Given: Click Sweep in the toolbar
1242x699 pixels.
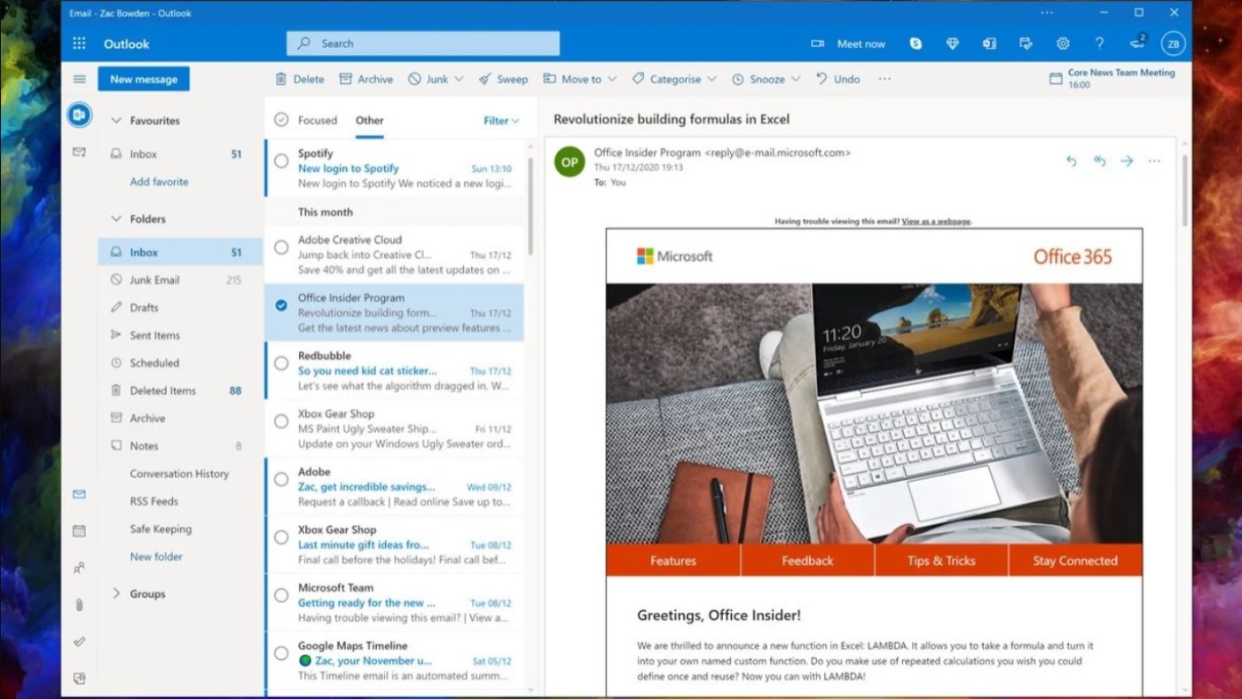Looking at the screenshot, I should (503, 79).
